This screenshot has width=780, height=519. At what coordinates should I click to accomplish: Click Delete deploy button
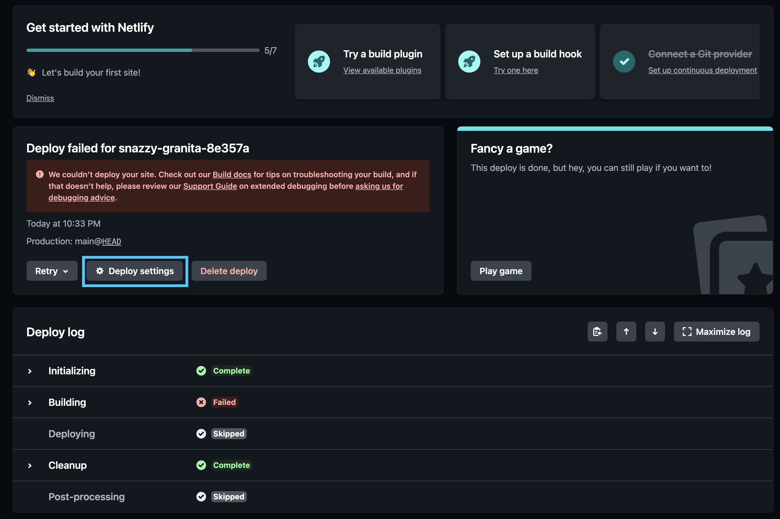(x=229, y=271)
